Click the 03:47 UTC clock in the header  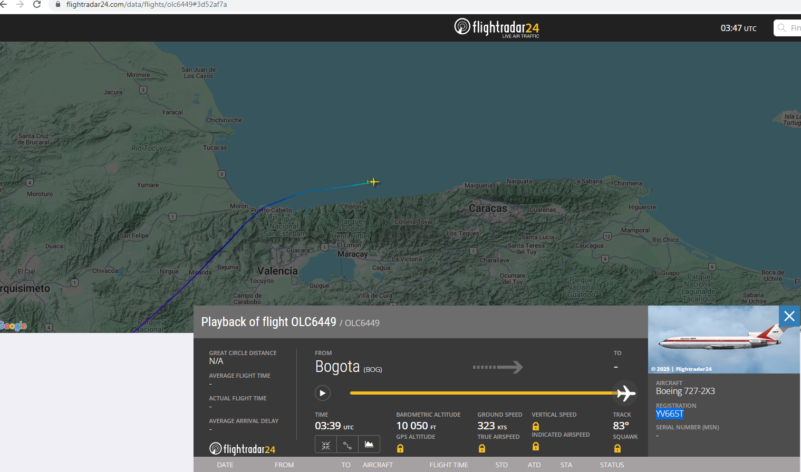tap(739, 28)
